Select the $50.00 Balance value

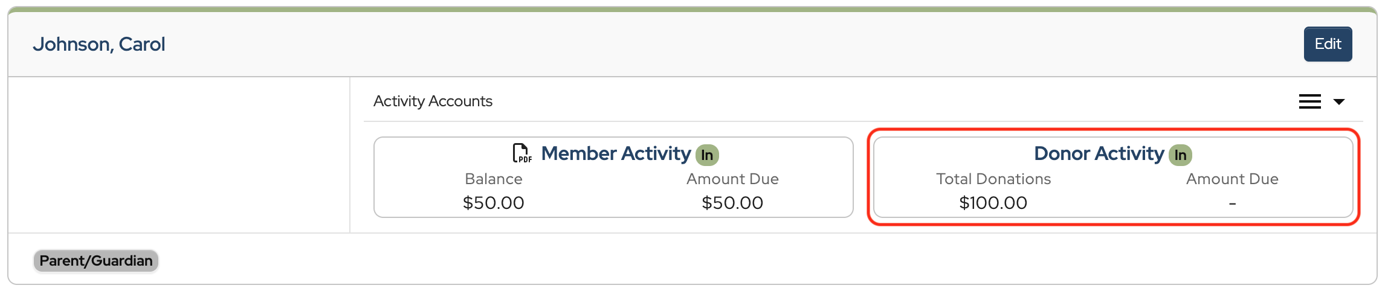493,203
